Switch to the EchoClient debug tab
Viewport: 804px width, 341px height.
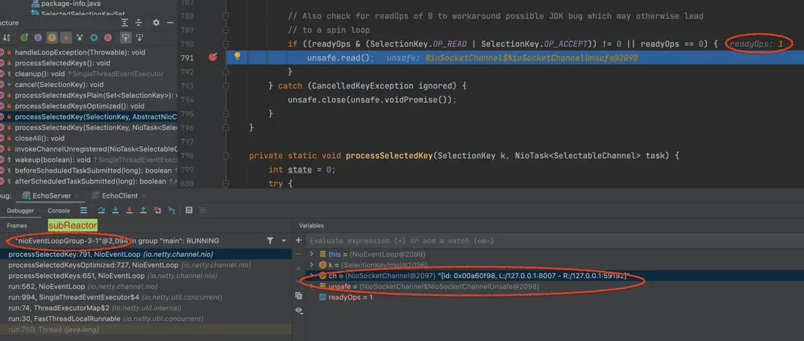click(x=116, y=195)
